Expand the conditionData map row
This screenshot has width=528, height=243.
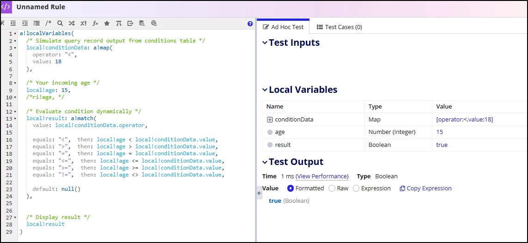(270, 120)
